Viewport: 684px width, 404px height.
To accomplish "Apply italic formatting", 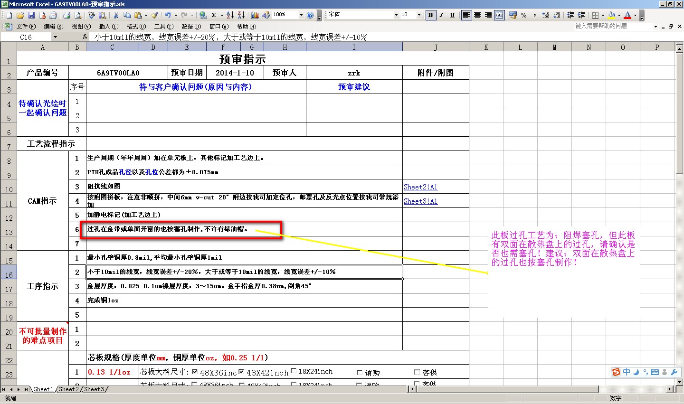I will 441,15.
